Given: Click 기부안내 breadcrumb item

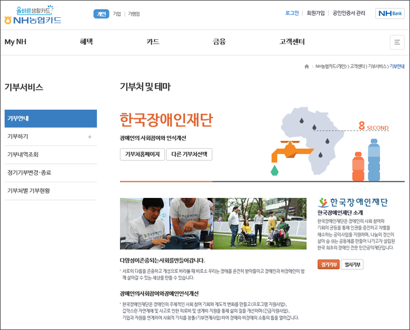Looking at the screenshot, I should (x=397, y=66).
